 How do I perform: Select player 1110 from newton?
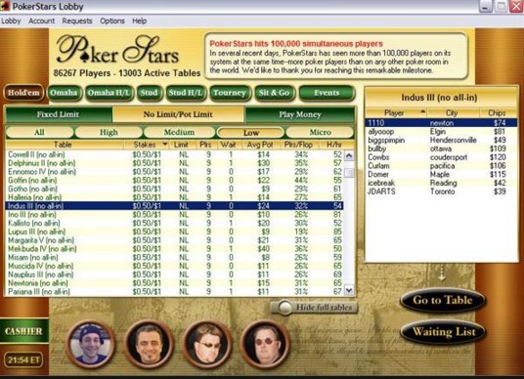tap(441, 123)
